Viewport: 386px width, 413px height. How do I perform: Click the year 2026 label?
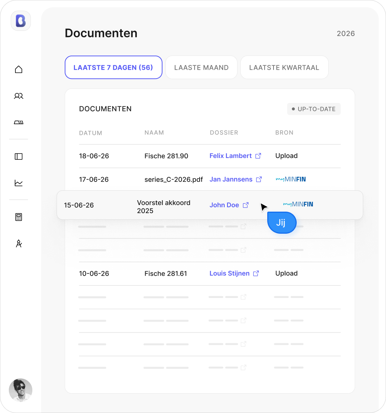tap(346, 33)
